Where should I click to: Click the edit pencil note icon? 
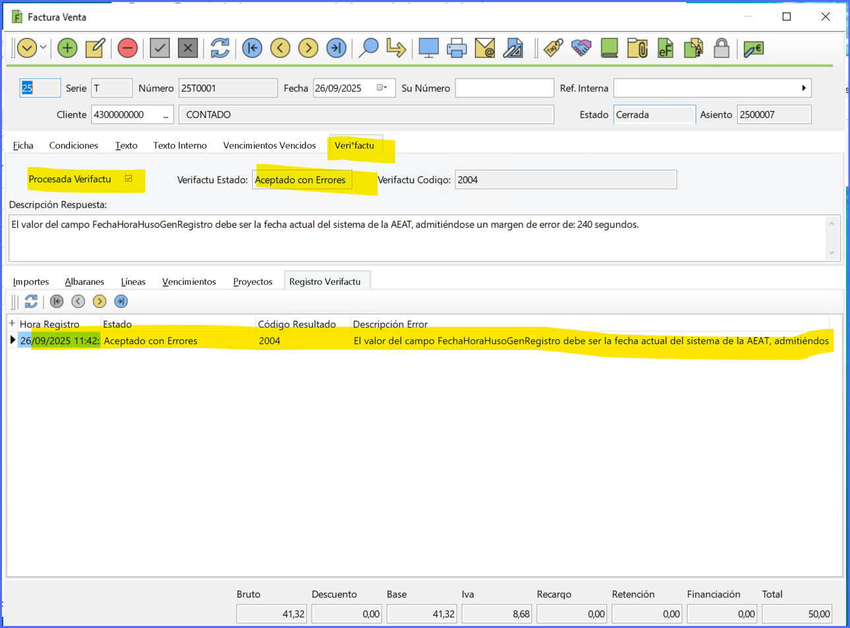[x=96, y=48]
